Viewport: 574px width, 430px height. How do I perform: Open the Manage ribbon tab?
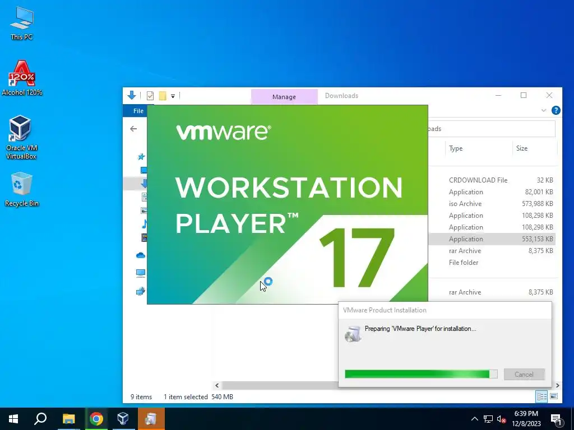pyautogui.click(x=284, y=96)
